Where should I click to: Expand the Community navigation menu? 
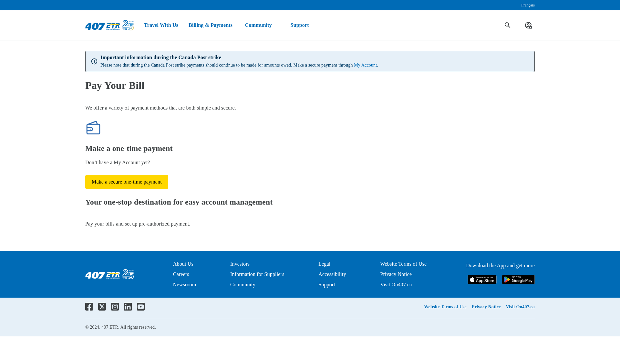pos(258,25)
